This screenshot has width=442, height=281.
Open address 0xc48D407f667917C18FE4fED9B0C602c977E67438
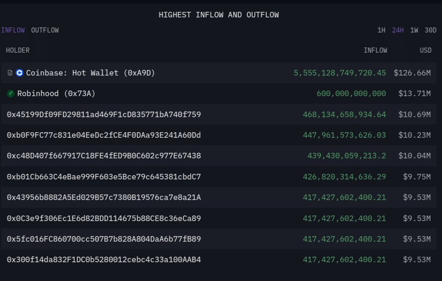(104, 156)
